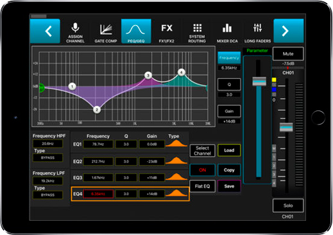Toggle subgroup 2 assign button
The height and width of the screenshot is (235, 333).
tap(274, 166)
